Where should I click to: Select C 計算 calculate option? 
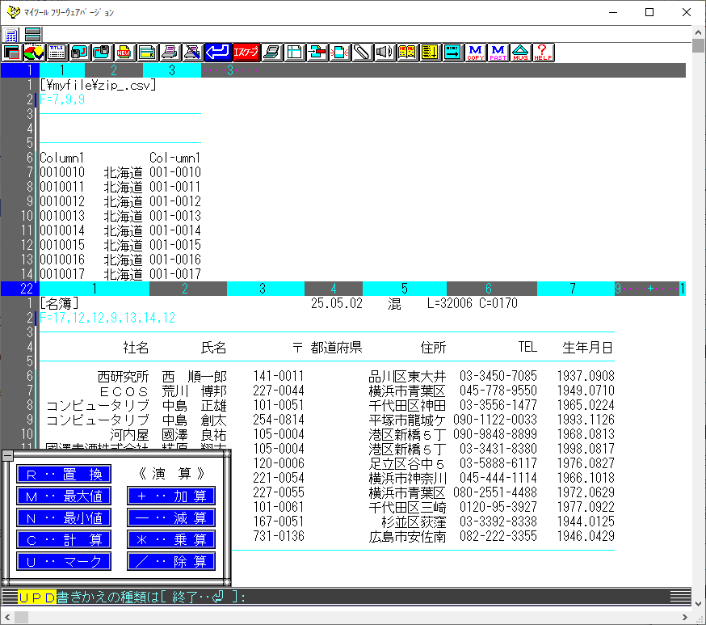pos(64,539)
